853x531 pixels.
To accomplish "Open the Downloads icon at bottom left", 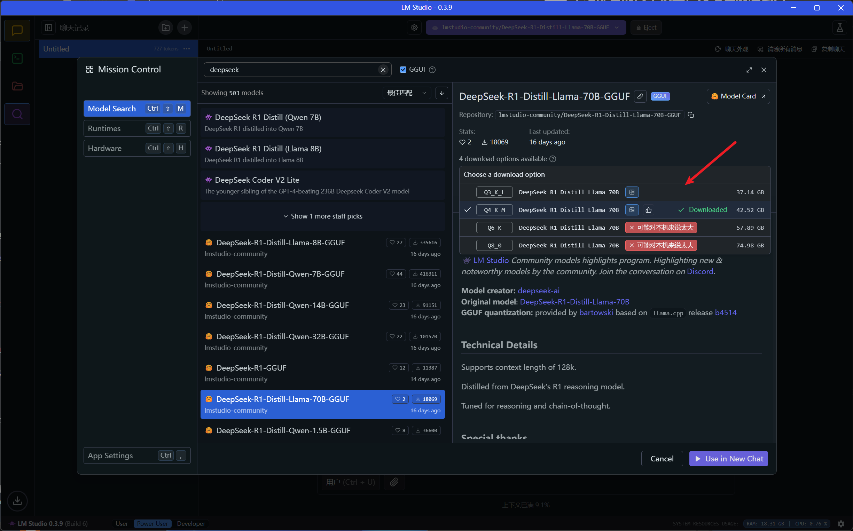I will [17, 501].
